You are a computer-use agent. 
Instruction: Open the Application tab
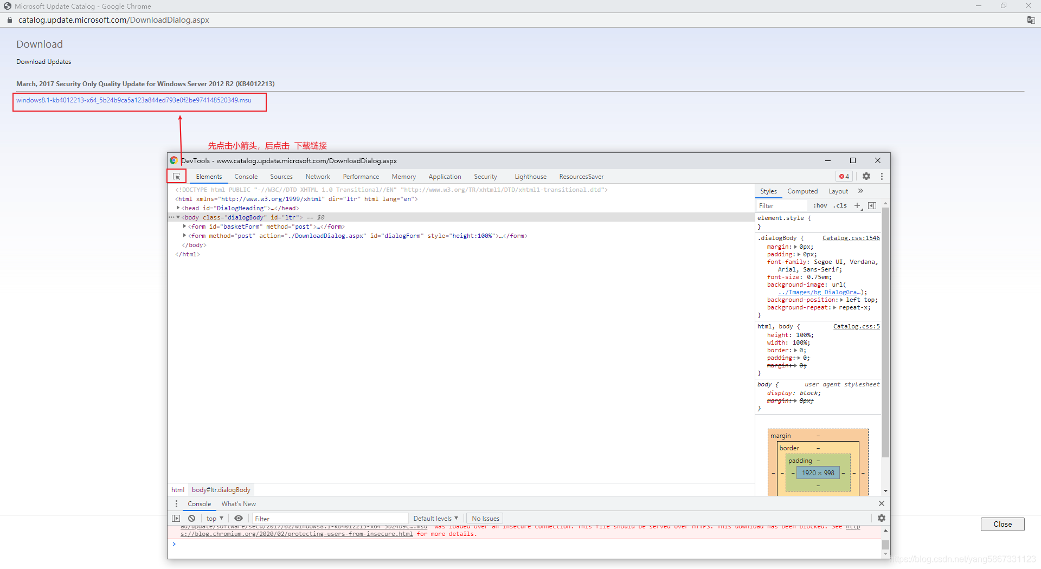(x=445, y=177)
